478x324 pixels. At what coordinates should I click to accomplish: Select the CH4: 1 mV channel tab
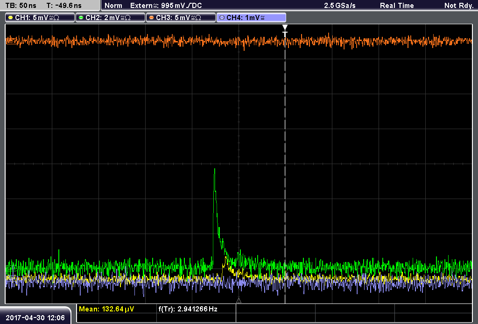tap(251, 18)
